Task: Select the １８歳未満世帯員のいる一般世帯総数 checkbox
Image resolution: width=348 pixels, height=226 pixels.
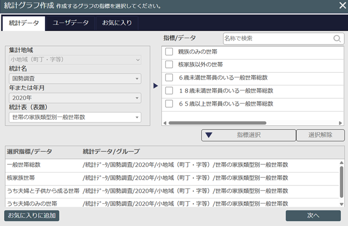Action: point(169,91)
